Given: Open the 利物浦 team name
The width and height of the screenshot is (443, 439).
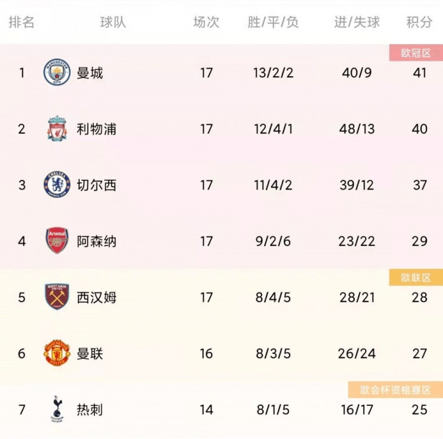Looking at the screenshot, I should click(96, 129).
